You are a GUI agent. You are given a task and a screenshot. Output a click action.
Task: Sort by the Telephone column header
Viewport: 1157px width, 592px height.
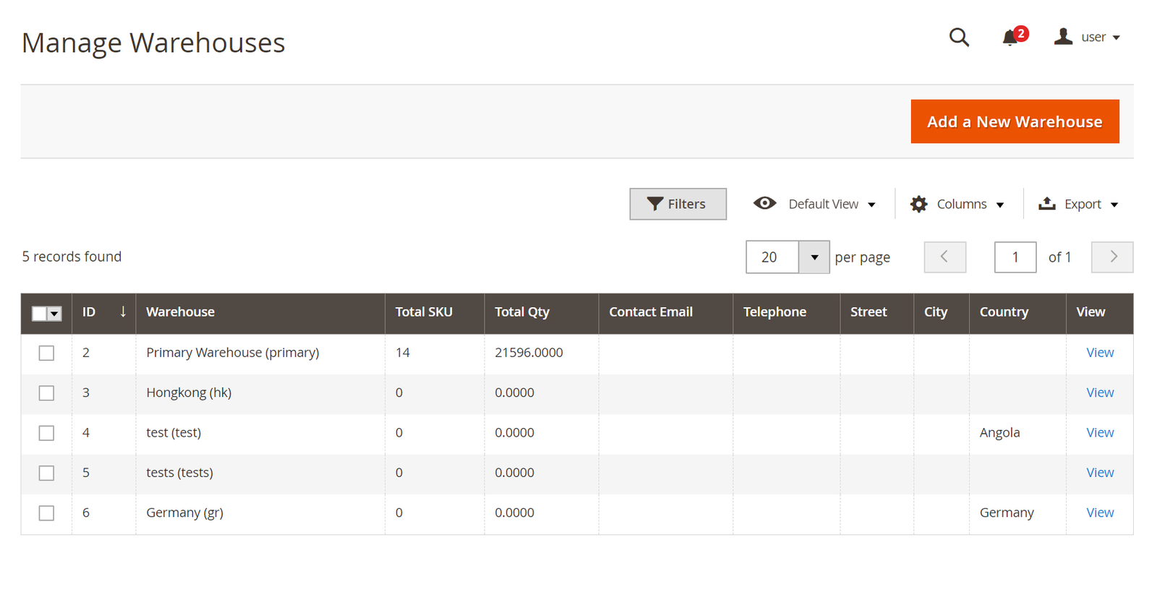click(787, 312)
